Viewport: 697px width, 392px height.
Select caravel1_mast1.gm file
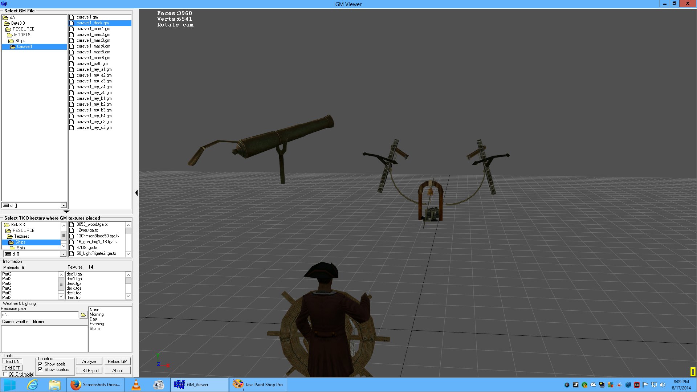(93, 29)
